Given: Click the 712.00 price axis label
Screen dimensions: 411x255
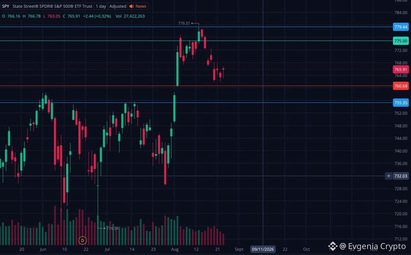Looking at the screenshot, I should tap(400, 239).
